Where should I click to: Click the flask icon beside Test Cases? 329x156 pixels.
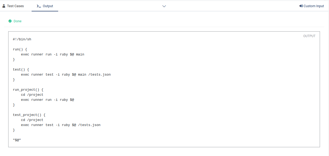tap(4, 6)
